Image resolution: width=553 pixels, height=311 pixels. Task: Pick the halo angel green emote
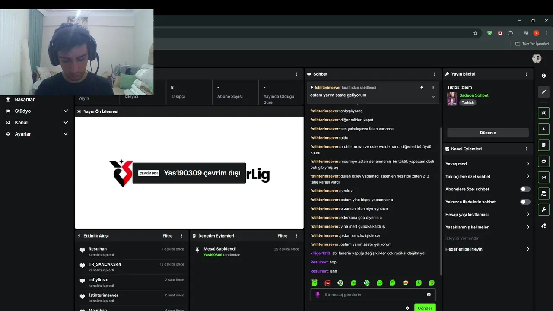(315, 283)
